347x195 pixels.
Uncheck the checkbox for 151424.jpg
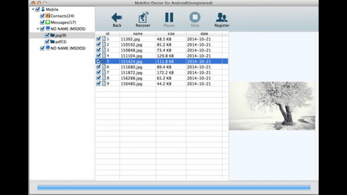pyautogui.click(x=99, y=61)
